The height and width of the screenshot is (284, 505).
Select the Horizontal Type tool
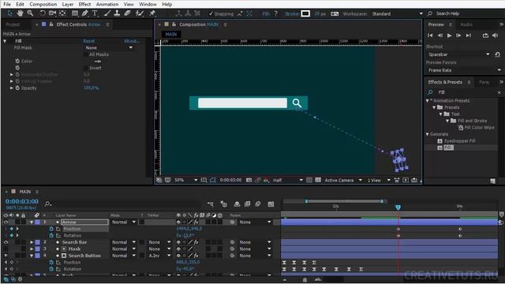(95, 13)
